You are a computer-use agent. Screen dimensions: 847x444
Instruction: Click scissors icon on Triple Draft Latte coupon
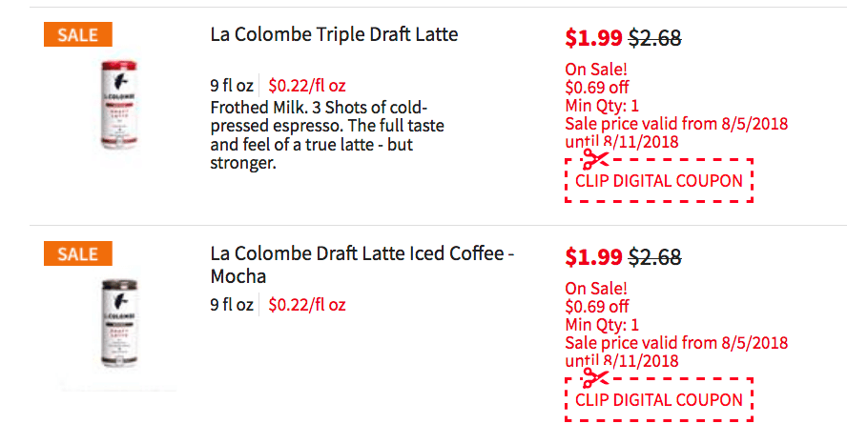tap(595, 160)
